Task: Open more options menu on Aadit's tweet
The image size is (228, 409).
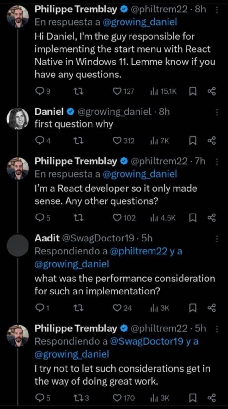Action: (217, 238)
